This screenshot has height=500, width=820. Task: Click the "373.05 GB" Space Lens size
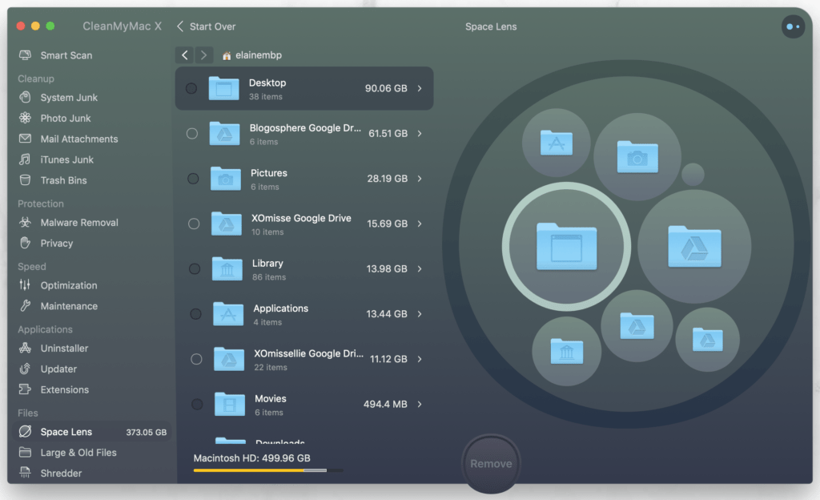pyautogui.click(x=147, y=432)
